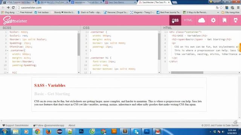Click the round gray extension icon in toolbar
The height and width of the screenshot is (135, 241).
tap(232, 7)
